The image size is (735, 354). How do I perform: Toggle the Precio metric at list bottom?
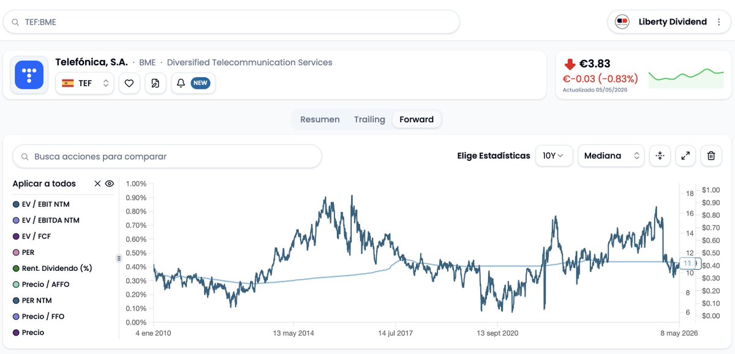click(28, 333)
